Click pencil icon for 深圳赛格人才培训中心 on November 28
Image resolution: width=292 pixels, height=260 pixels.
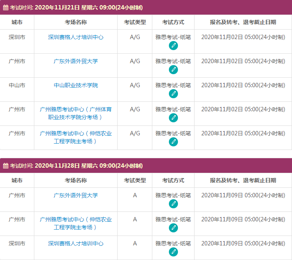click(173, 252)
